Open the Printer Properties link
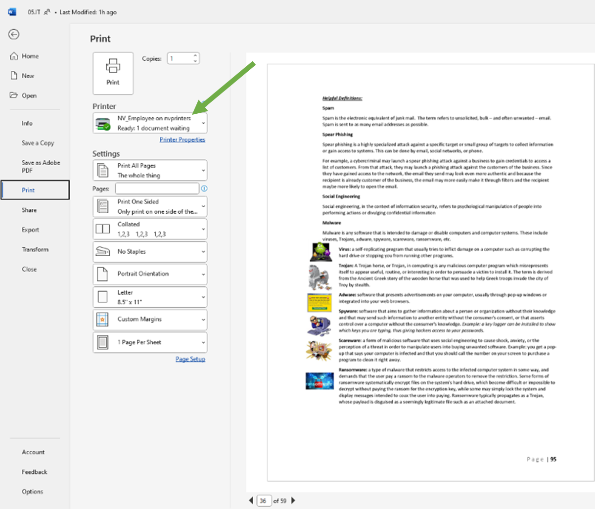This screenshot has width=595, height=509. pos(182,139)
